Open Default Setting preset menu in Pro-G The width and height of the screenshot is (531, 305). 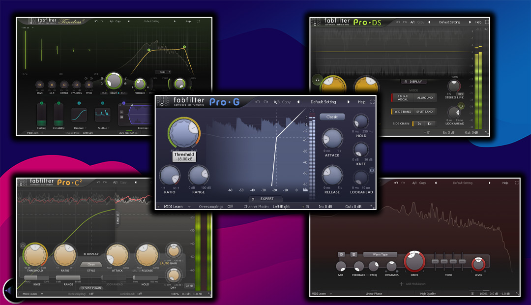(324, 102)
